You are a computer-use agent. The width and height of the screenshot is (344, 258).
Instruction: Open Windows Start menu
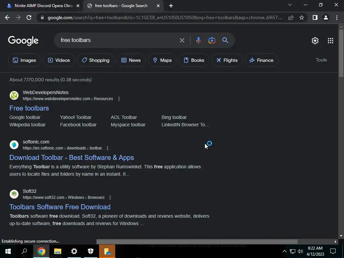pyautogui.click(x=8, y=251)
